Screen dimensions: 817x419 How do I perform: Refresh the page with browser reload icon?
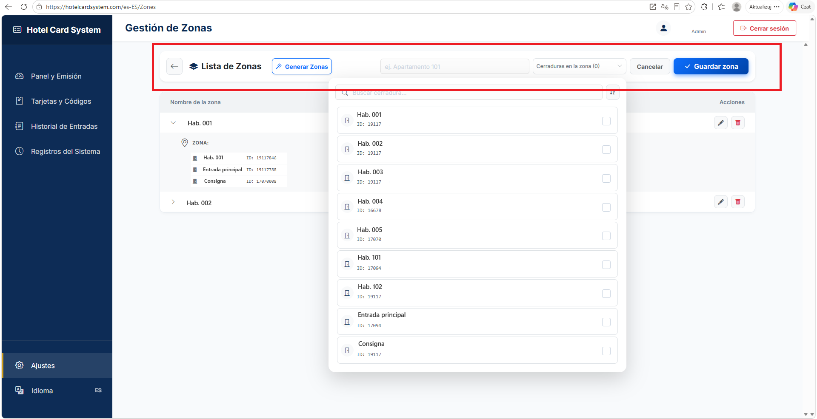click(x=24, y=7)
